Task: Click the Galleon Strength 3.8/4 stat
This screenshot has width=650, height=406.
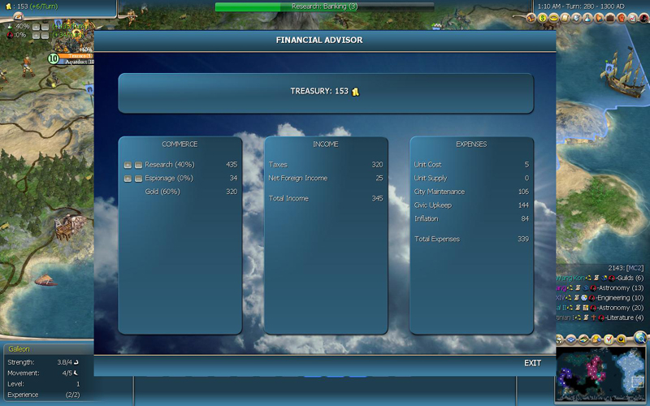Action: click(x=43, y=362)
